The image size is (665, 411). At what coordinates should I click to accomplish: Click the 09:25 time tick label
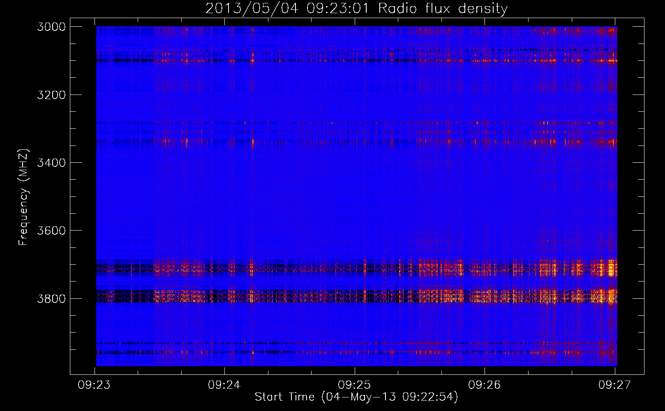354,385
